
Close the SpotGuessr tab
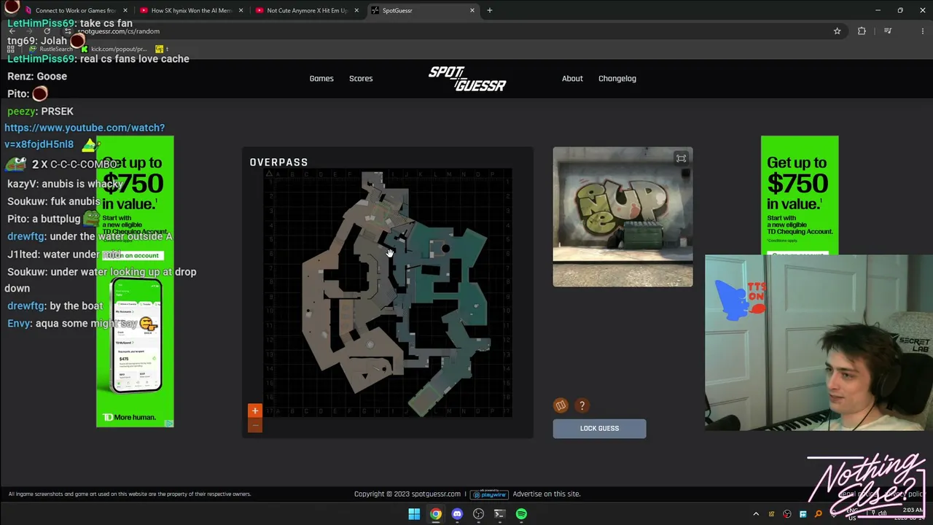[x=472, y=10]
